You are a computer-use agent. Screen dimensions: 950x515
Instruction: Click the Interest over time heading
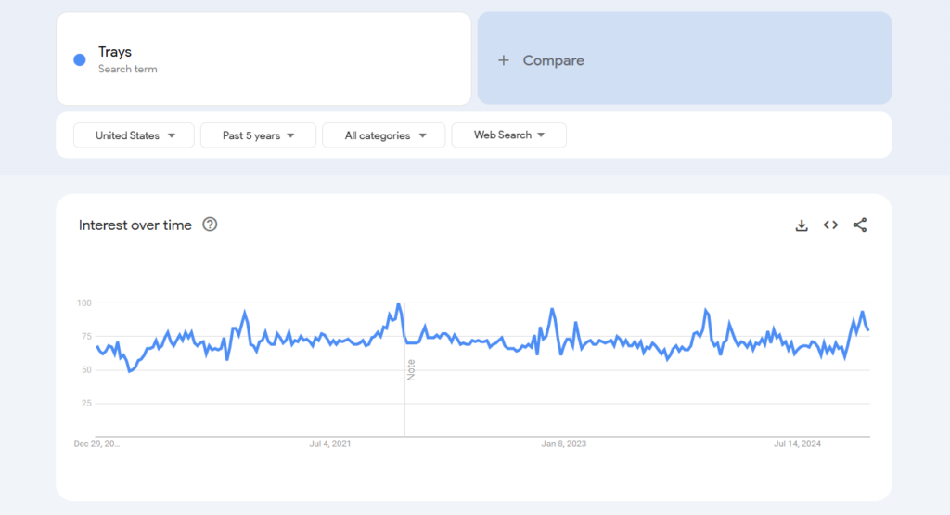135,225
